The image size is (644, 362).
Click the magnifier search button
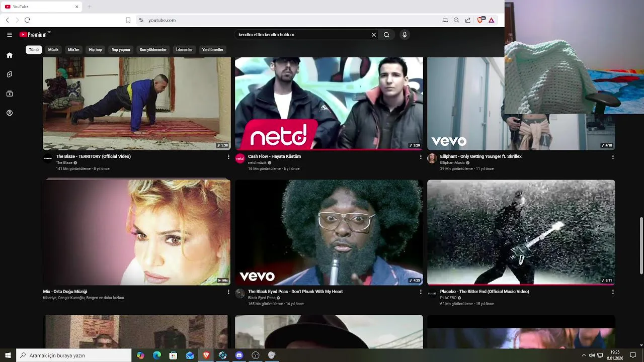pos(386,35)
